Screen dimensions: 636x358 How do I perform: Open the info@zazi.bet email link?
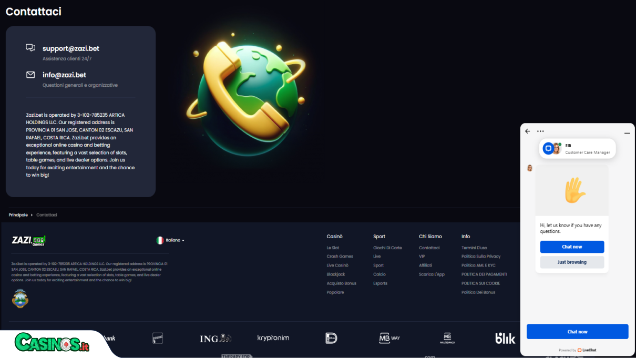tap(64, 75)
